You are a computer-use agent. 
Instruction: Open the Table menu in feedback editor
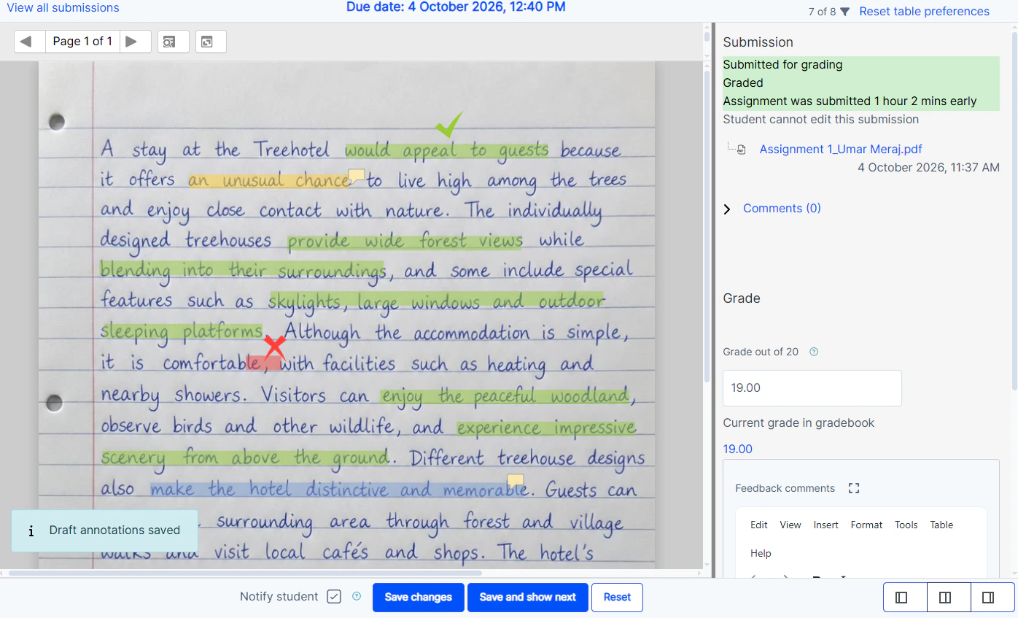pos(941,525)
